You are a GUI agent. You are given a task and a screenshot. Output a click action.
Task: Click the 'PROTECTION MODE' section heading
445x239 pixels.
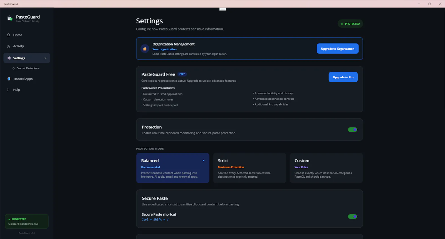click(150, 149)
